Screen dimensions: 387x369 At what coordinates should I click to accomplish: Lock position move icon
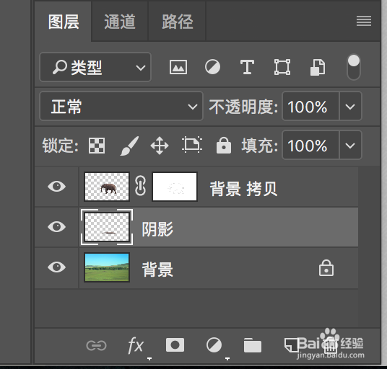[160, 146]
